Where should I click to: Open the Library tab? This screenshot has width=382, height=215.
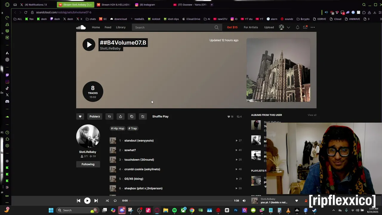pos(121,27)
